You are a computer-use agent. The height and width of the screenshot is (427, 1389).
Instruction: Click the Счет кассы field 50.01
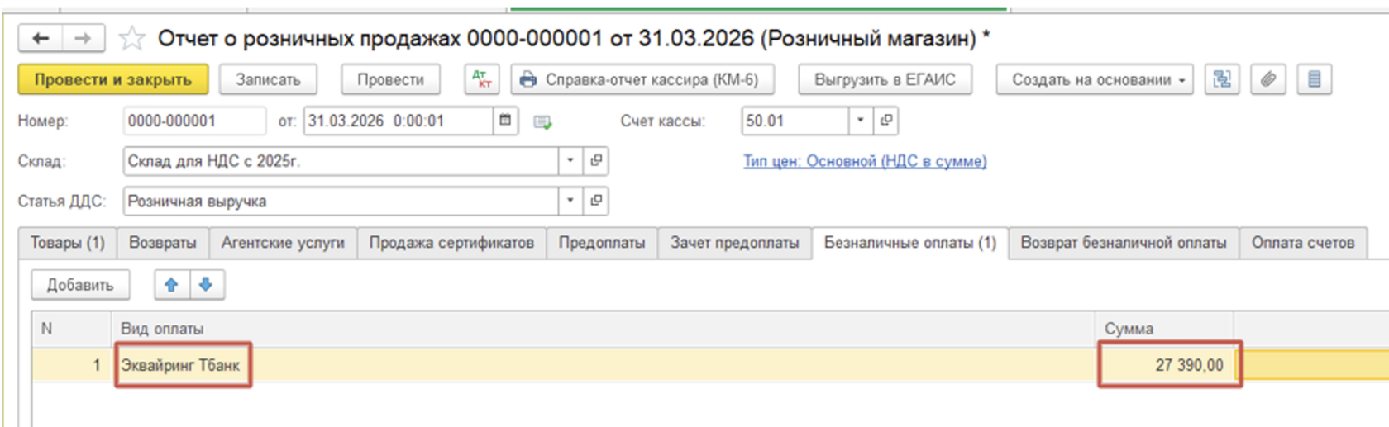[x=795, y=121]
